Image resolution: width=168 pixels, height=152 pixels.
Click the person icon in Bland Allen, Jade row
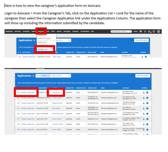[x=144, y=114]
